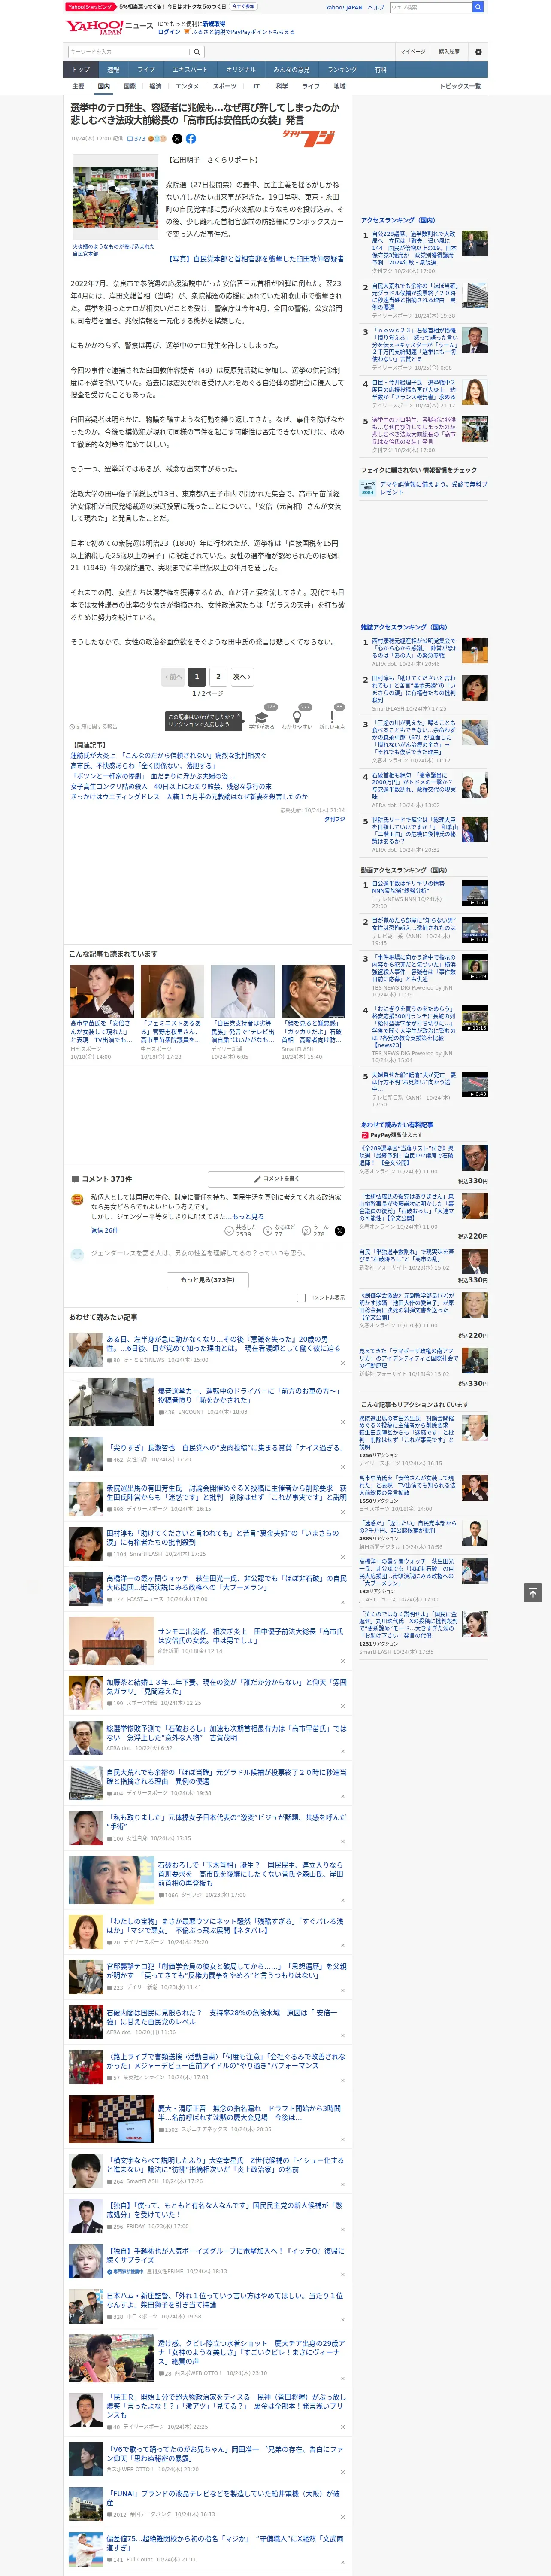Open the エキスパート main tab
The height and width of the screenshot is (2576, 551).
[190, 70]
